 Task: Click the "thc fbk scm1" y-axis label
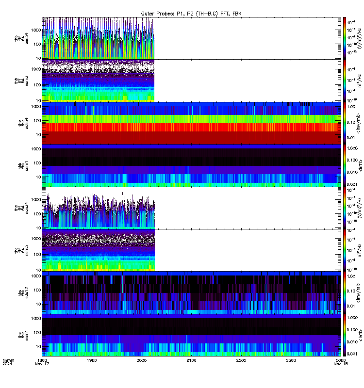click(23, 335)
